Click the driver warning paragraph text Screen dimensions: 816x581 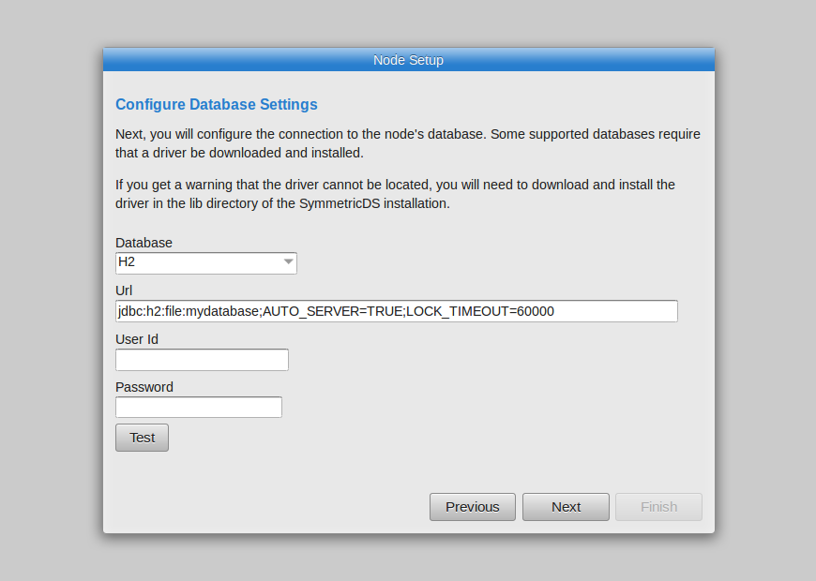pyautogui.click(x=395, y=194)
